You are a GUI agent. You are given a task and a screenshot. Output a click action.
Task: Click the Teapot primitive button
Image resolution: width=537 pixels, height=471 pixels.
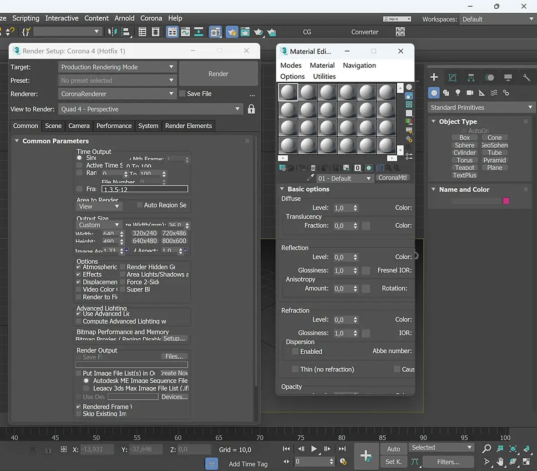[x=465, y=168]
